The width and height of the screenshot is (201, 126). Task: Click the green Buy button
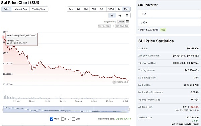163,30
